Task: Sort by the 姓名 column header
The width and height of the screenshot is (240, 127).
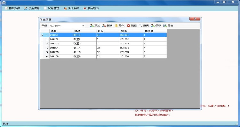Action: 85,31
